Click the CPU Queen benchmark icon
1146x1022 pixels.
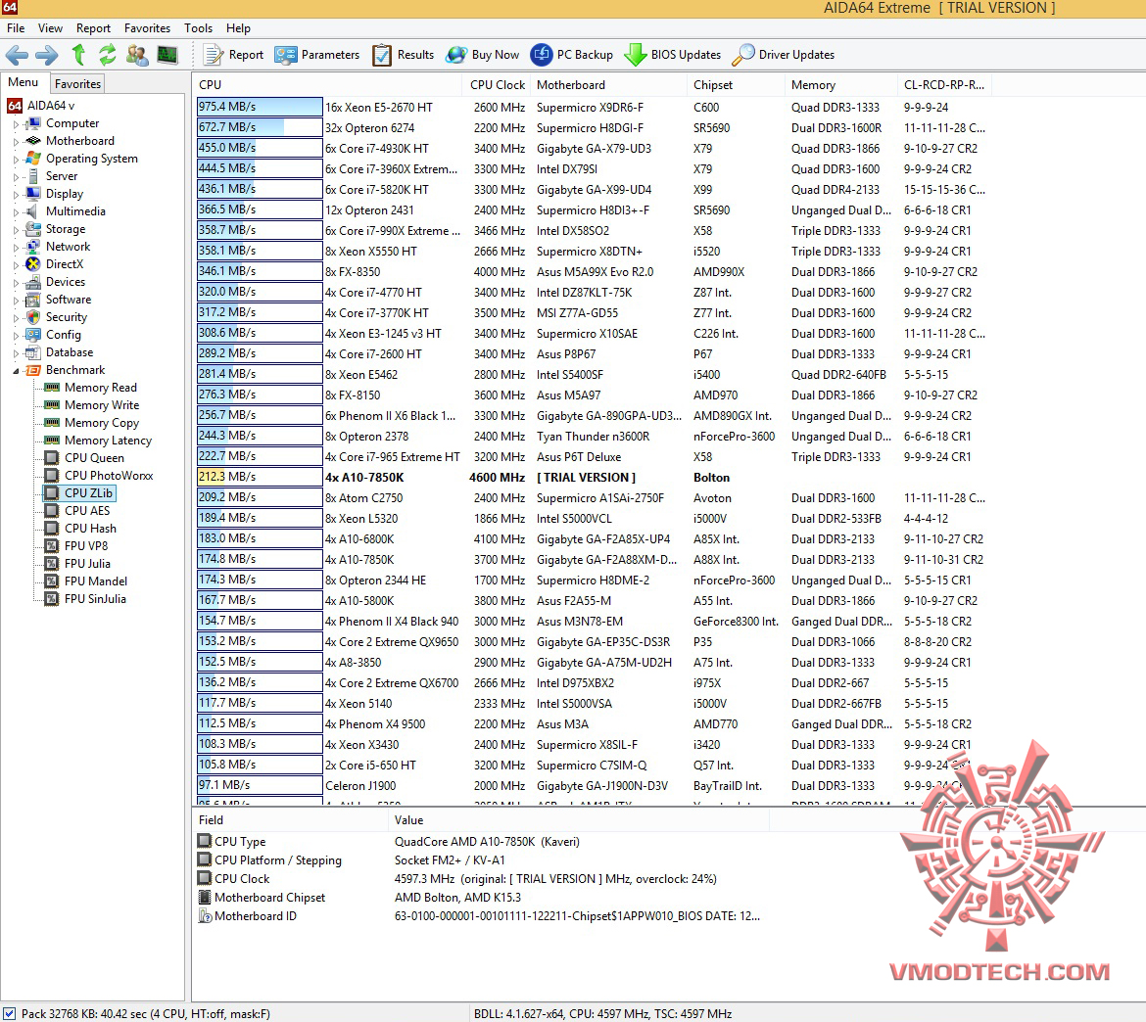(52, 458)
